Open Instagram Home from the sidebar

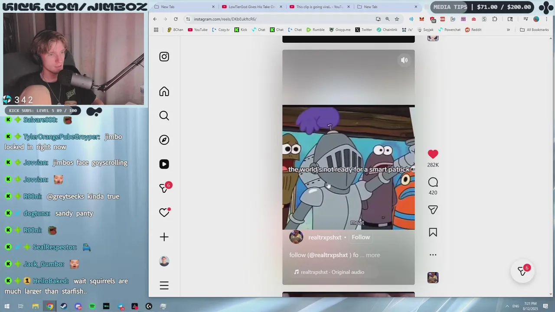coord(164,91)
